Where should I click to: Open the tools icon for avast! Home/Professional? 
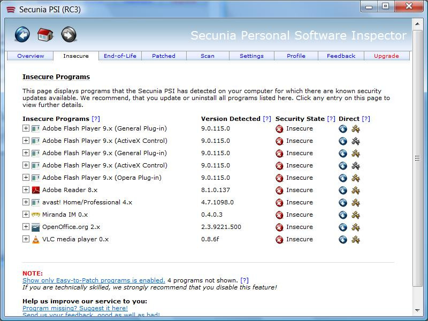(x=356, y=203)
